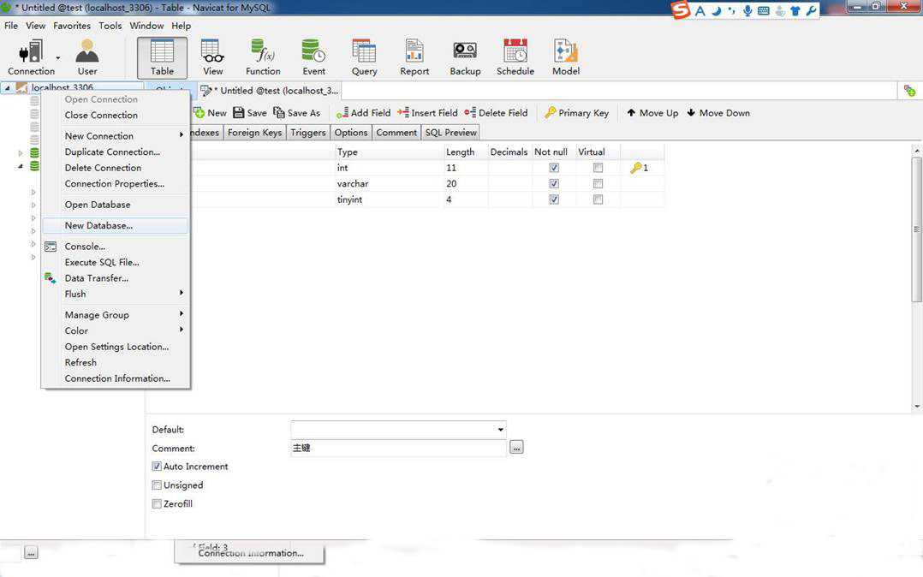Open the Default value dropdown
Viewport: 923px width, 577px height.
(500, 429)
